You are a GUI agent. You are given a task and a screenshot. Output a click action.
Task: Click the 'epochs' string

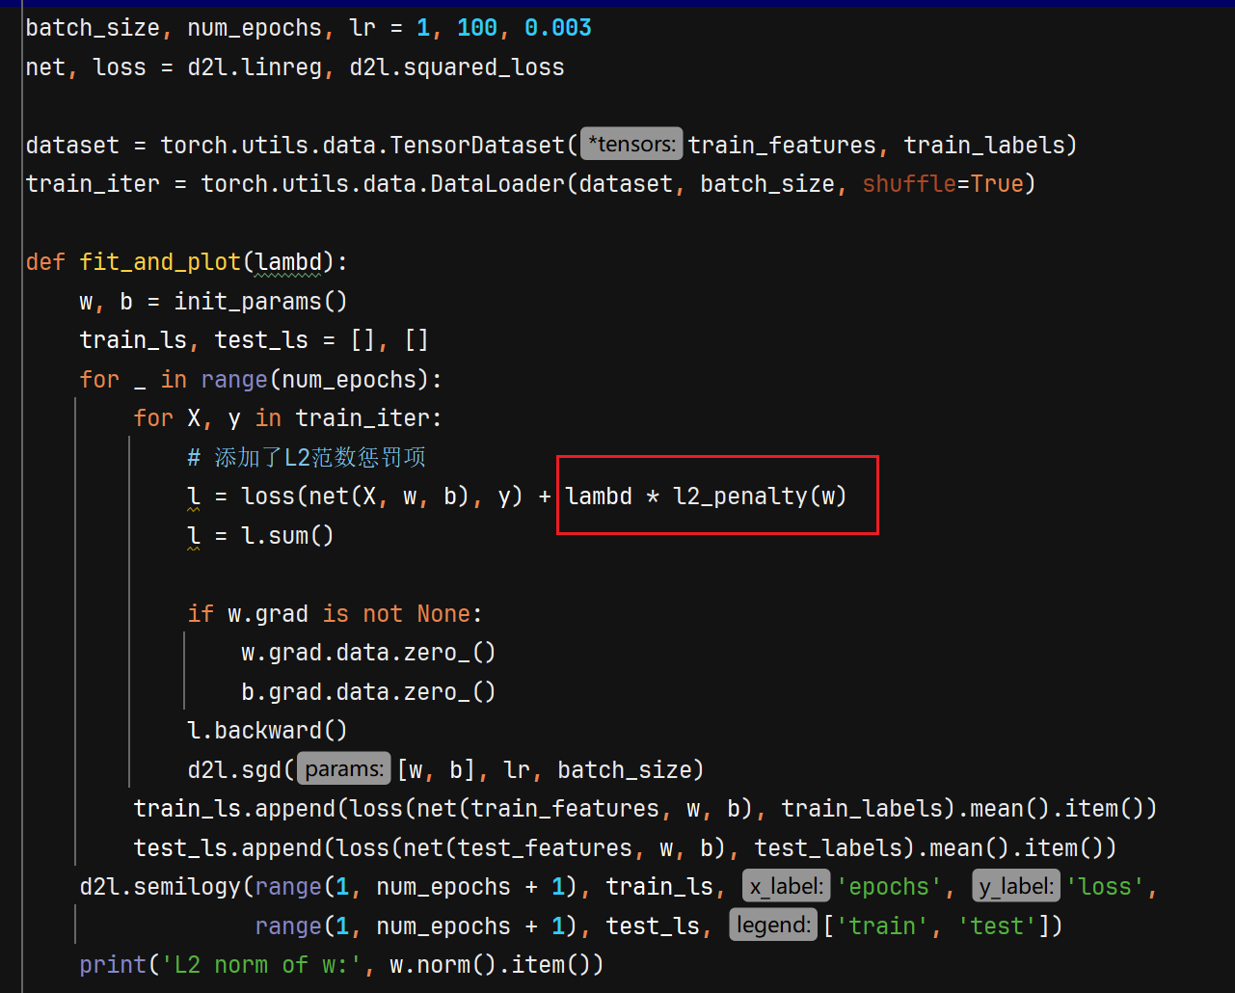click(889, 887)
